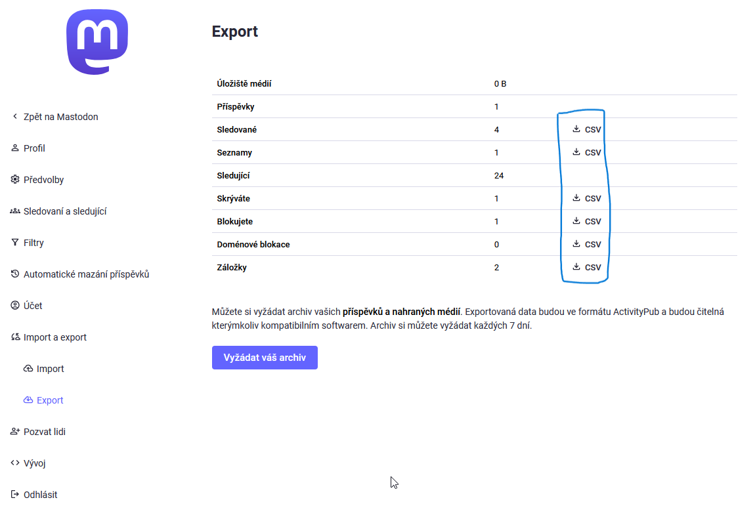Click the Mastodon logo
This screenshot has width=755, height=521.
pos(97,42)
